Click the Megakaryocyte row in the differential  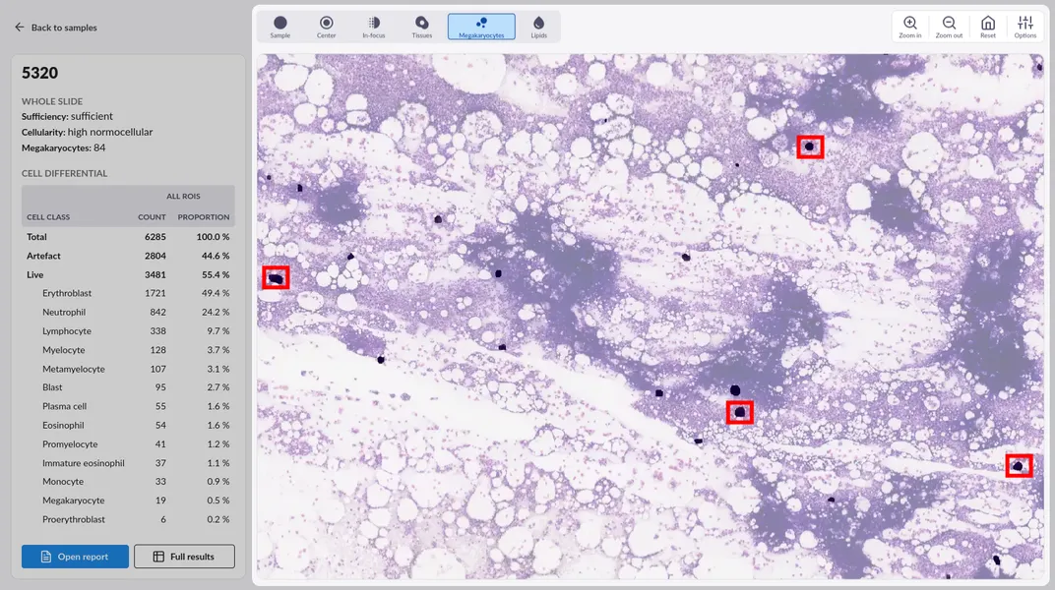[128, 501]
